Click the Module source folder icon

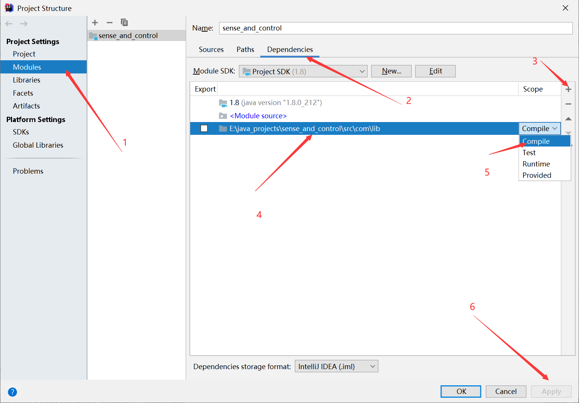click(223, 116)
